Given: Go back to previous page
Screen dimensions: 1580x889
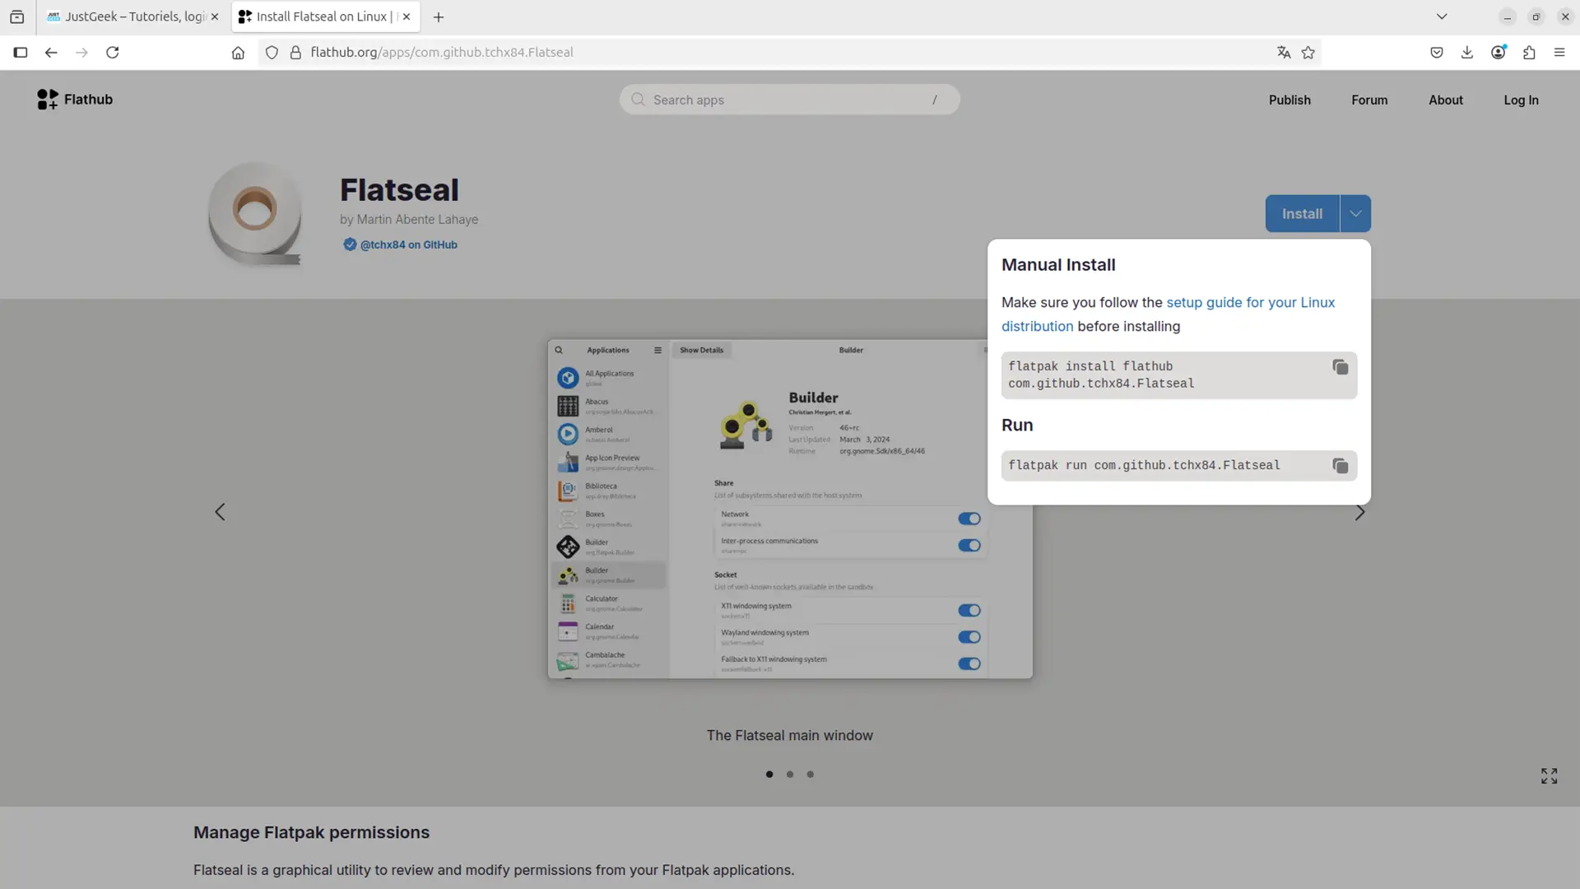Looking at the screenshot, I should click(51, 53).
